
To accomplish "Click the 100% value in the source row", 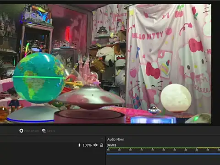I will pos(87,145).
